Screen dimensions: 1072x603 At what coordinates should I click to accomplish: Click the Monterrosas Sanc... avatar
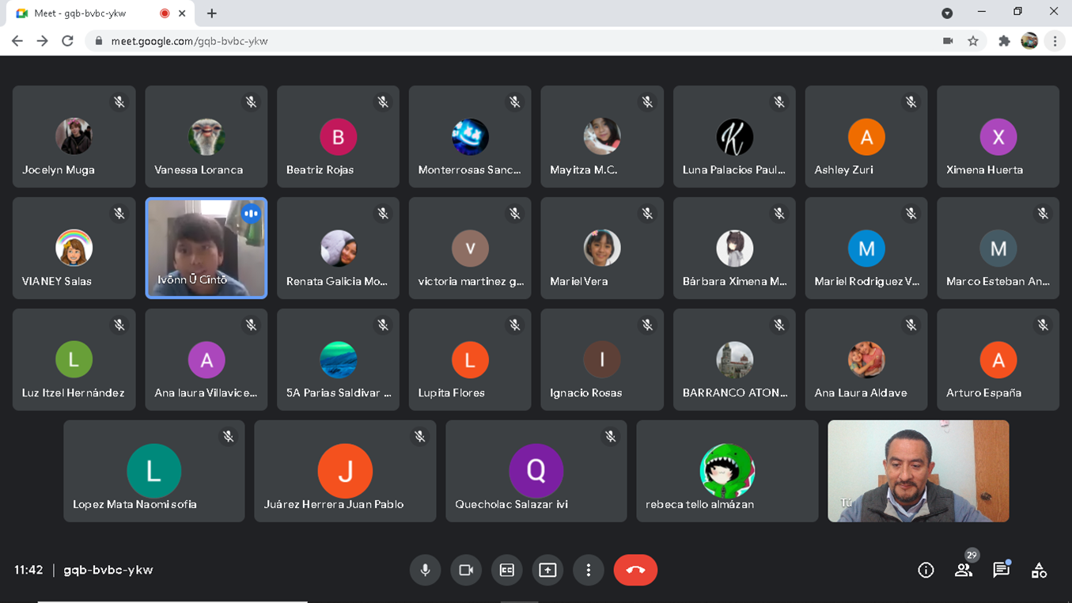point(470,137)
